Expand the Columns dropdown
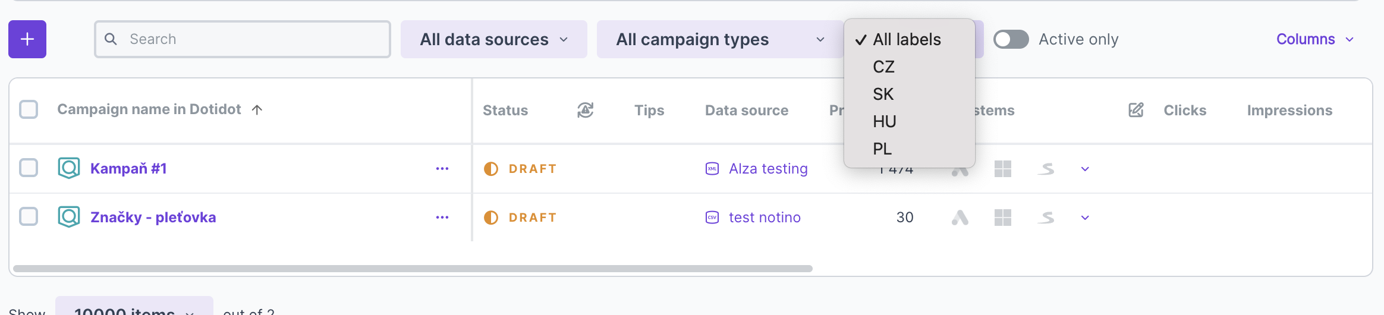The image size is (1384, 315). [1314, 39]
